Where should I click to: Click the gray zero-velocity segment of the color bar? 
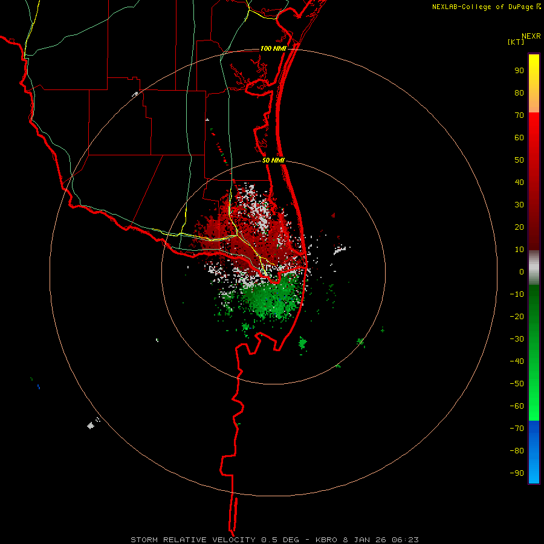pos(534,268)
